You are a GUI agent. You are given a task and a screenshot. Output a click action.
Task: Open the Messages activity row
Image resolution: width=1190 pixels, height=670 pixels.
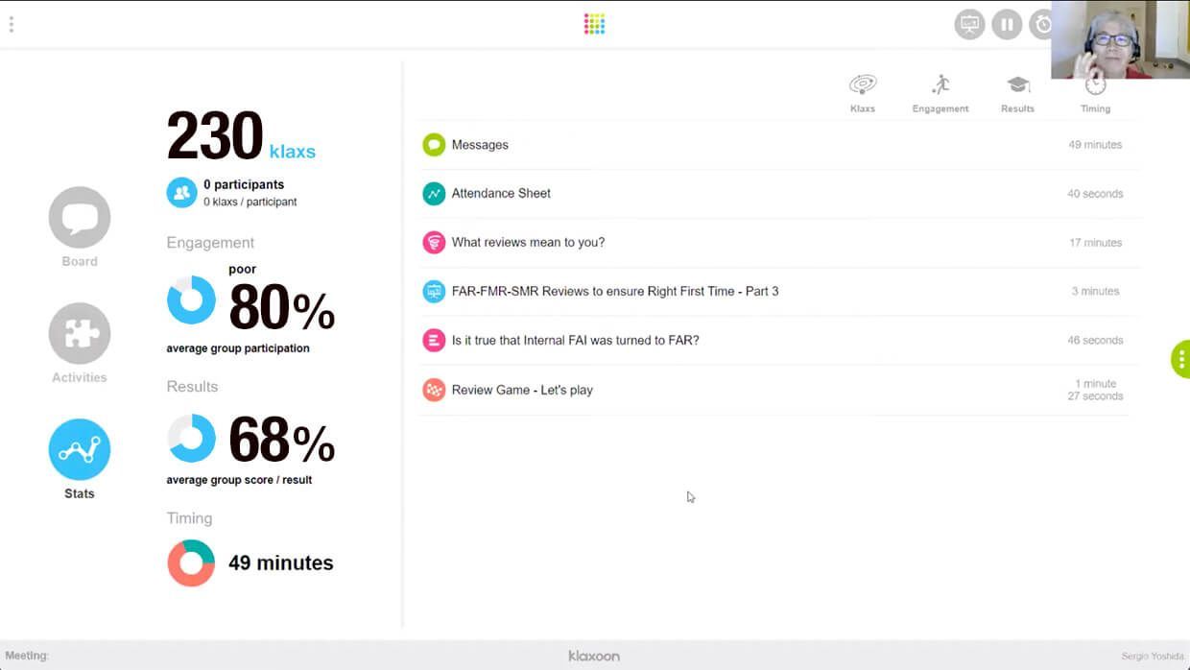coord(480,145)
